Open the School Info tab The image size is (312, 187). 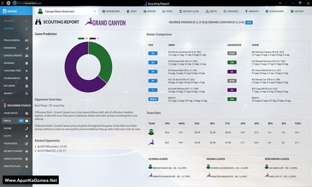point(275,11)
